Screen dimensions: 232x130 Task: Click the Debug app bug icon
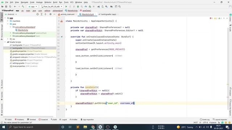pyautogui.click(x=78, y=6)
